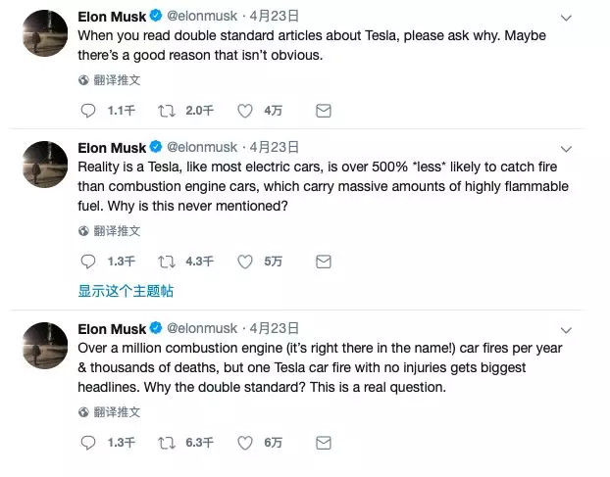Like the first tweet showing 4万 likes

245,111
